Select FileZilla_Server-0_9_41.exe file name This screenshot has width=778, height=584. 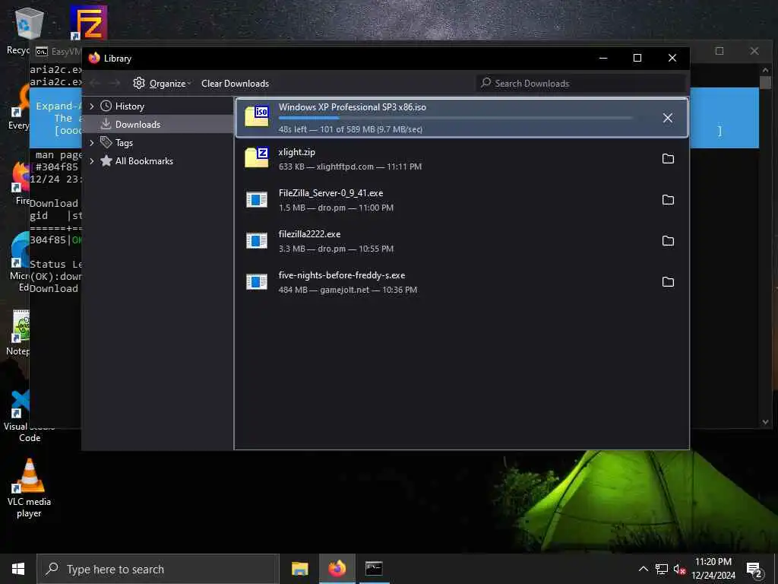point(330,193)
